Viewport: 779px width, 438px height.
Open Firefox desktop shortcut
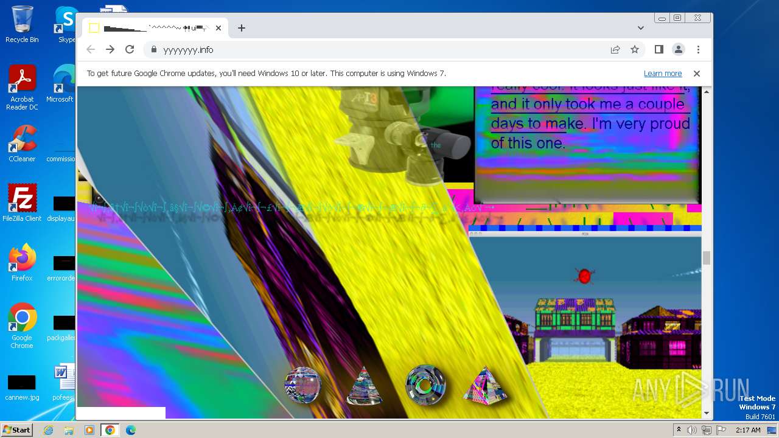[22, 263]
